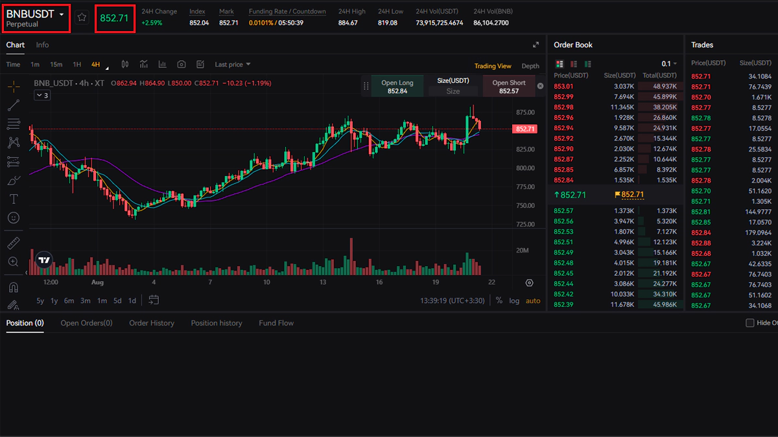Grab the quick order panel drag handle
Screen dimensions: 778x437
[366, 86]
